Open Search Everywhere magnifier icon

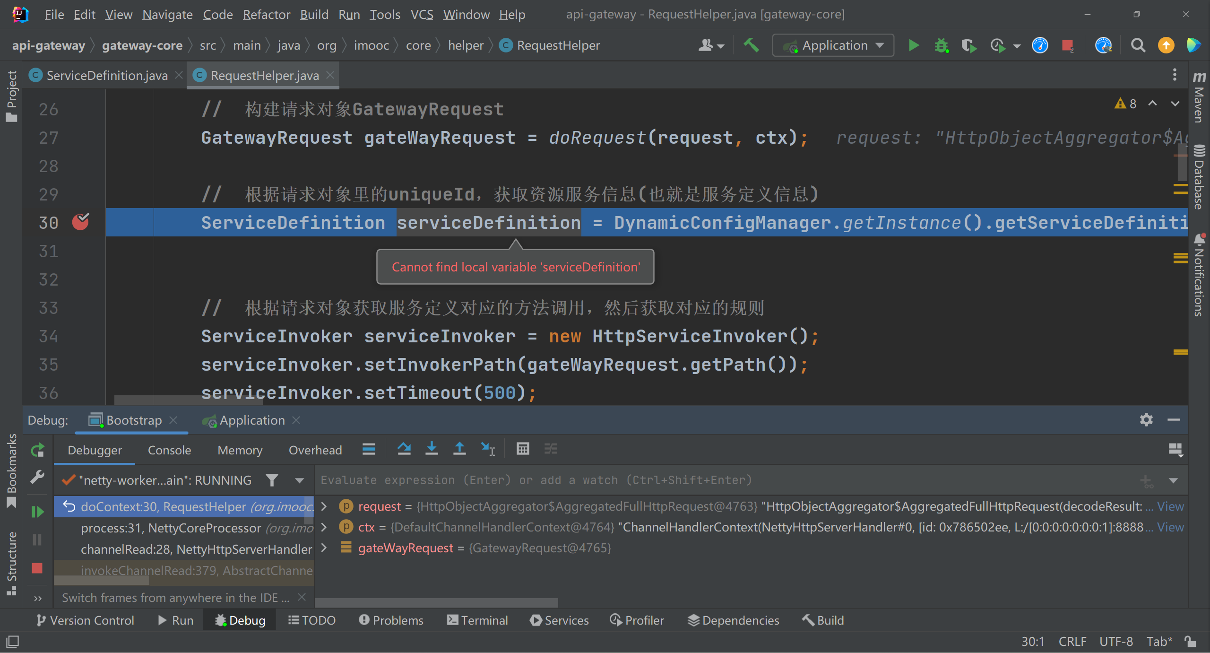1138,45
